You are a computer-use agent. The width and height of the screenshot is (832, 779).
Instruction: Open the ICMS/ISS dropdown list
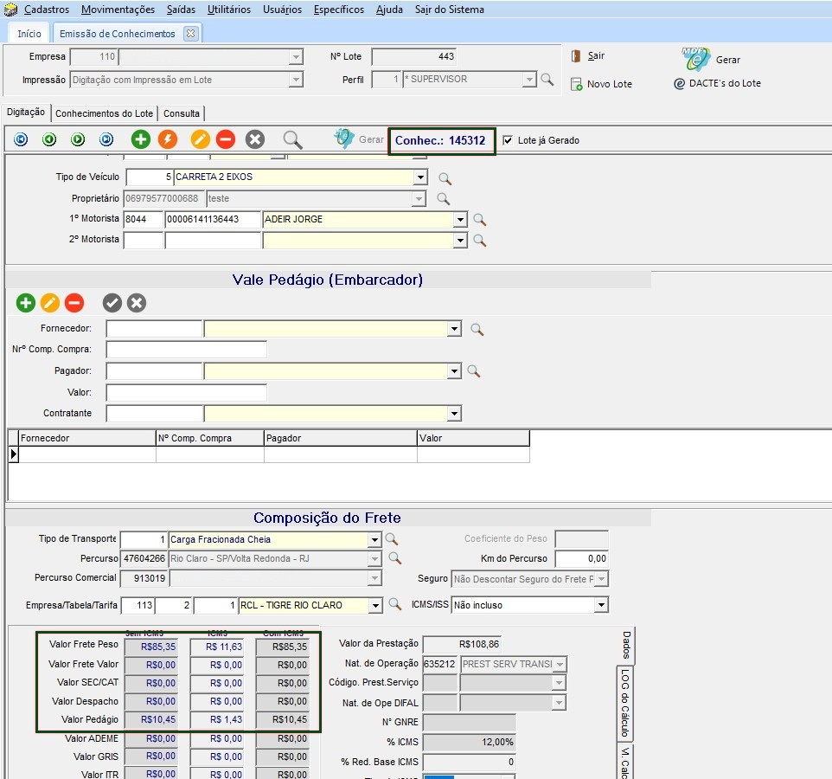tap(600, 605)
